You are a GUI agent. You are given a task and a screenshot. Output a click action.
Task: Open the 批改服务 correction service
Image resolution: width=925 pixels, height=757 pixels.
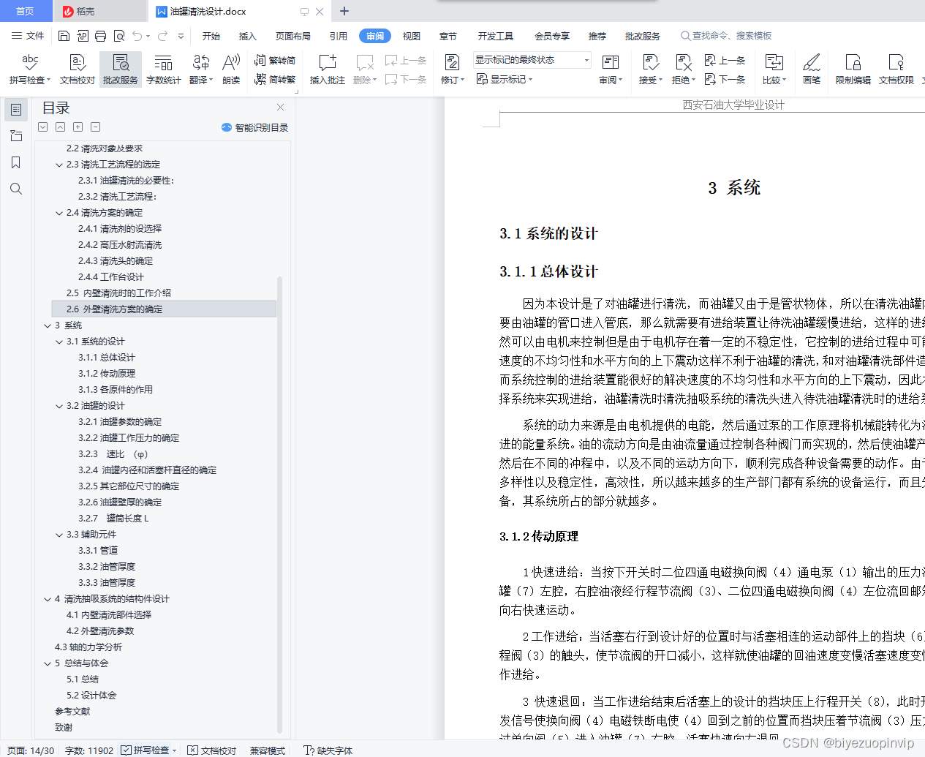121,69
